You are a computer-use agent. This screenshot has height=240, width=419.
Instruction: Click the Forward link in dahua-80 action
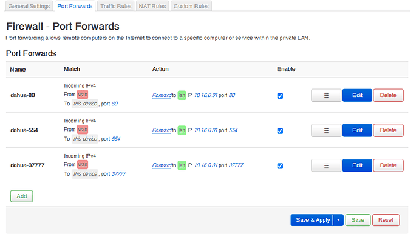(162, 95)
